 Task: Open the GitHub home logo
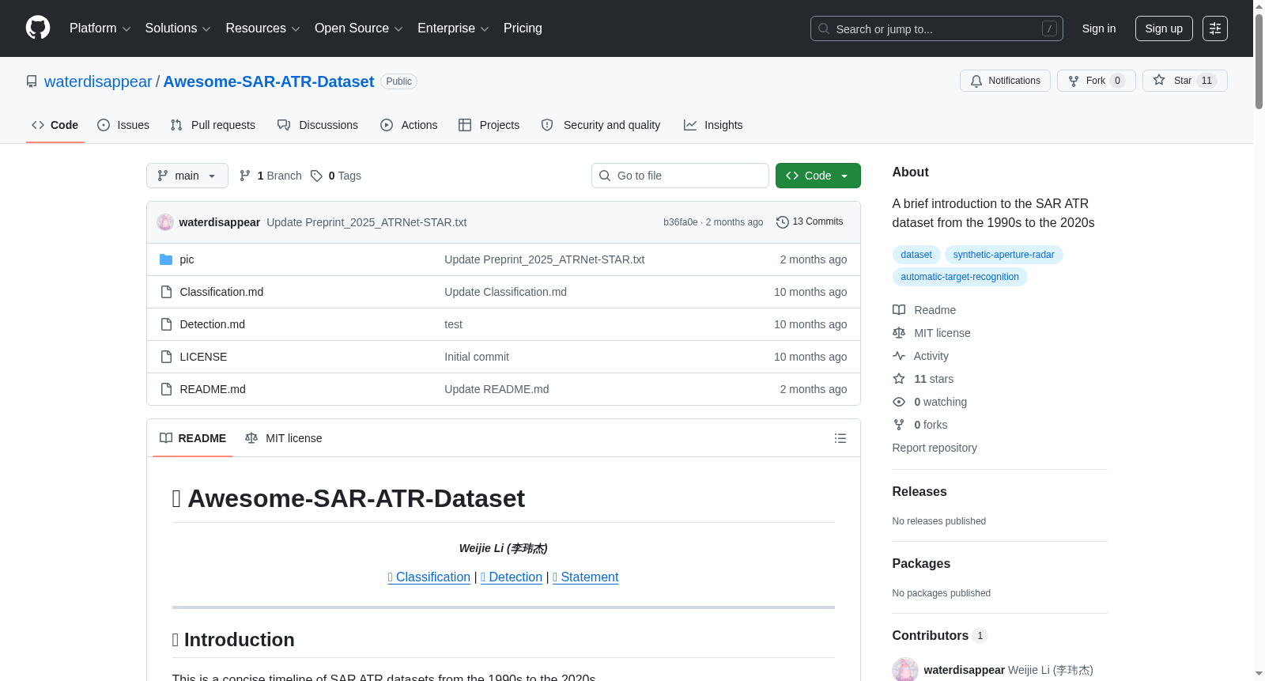point(38,28)
